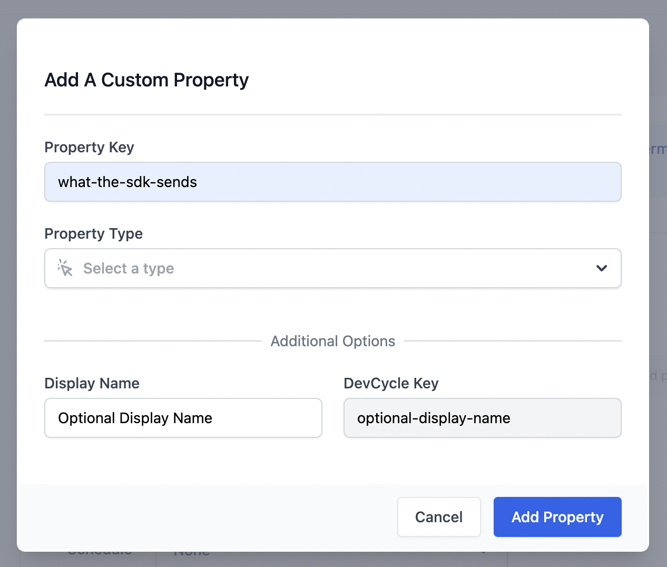
Task: Select the DevCycle Key field
Action: (x=482, y=418)
